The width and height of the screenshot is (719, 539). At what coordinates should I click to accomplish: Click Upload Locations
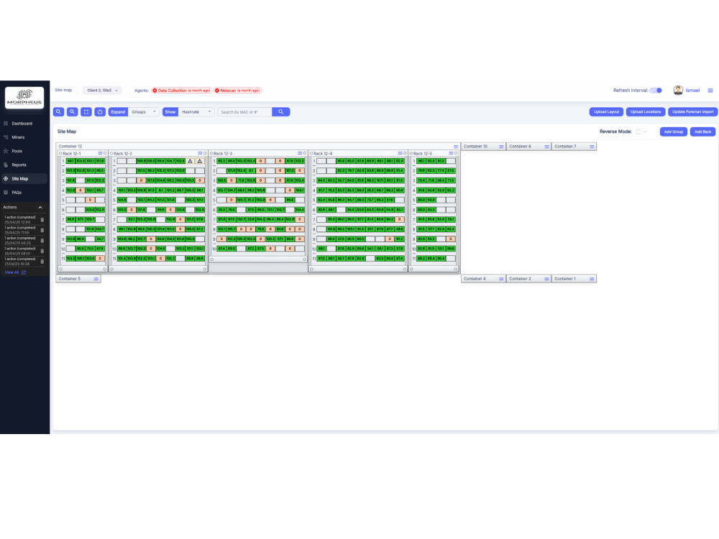pyautogui.click(x=646, y=112)
